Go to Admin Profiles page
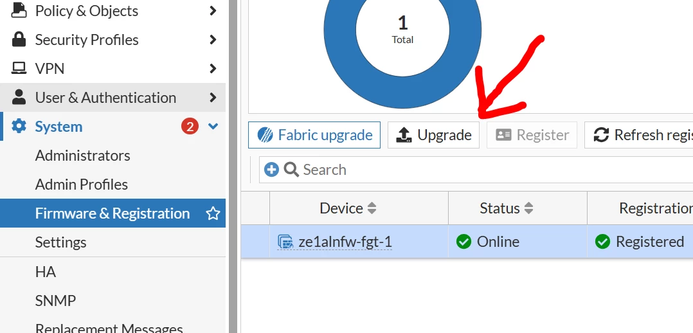This screenshot has height=333, width=693. (x=81, y=184)
